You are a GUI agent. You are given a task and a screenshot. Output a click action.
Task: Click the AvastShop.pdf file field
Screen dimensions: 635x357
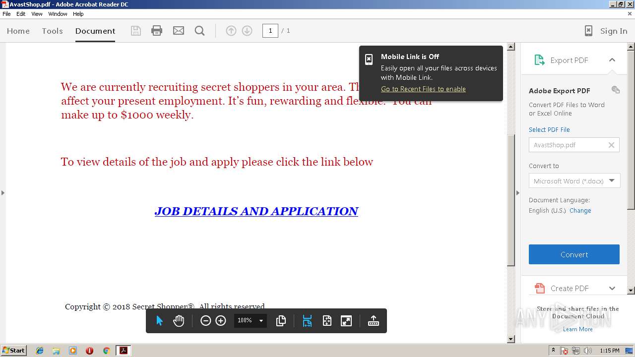pos(574,145)
